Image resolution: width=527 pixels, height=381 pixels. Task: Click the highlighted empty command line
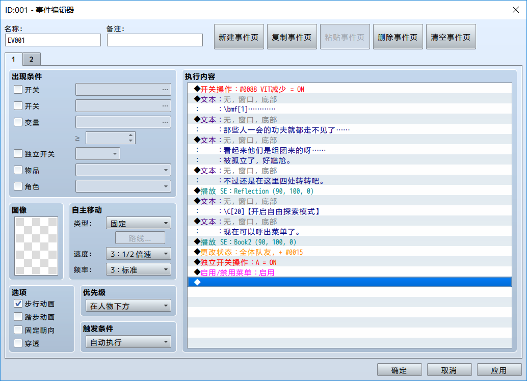click(x=350, y=282)
